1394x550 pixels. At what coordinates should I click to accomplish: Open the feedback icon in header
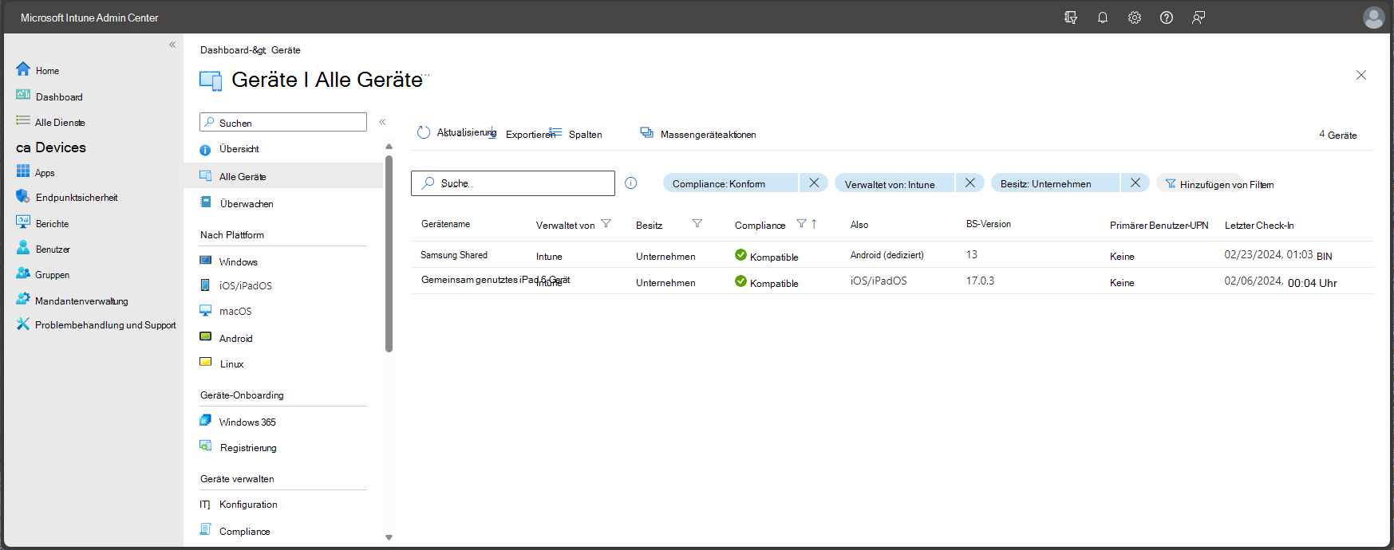point(1198,18)
